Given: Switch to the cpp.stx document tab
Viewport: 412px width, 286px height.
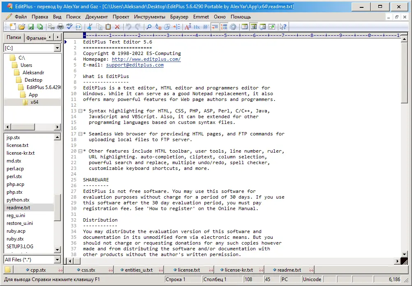Looking at the screenshot, I should (x=38, y=270).
